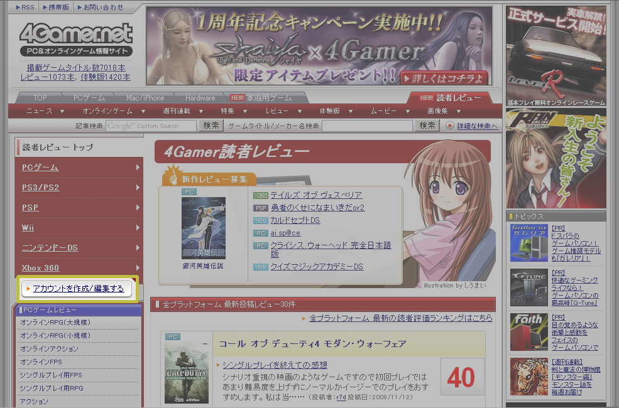Viewport: 619px width, 408px height.
Task: Click PSP icon beside 勇者のくせになまいきだor2
Action: 261,208
